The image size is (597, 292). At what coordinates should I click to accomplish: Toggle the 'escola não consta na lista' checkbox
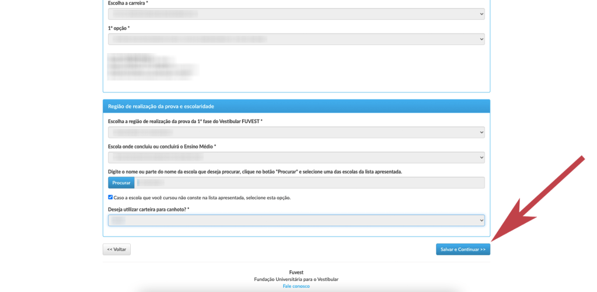point(110,197)
